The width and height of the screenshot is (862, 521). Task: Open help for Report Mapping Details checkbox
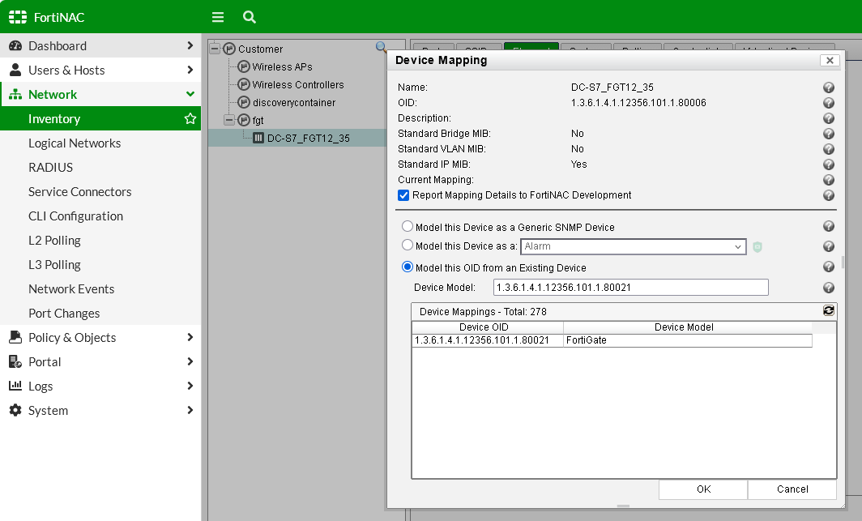[x=829, y=195]
